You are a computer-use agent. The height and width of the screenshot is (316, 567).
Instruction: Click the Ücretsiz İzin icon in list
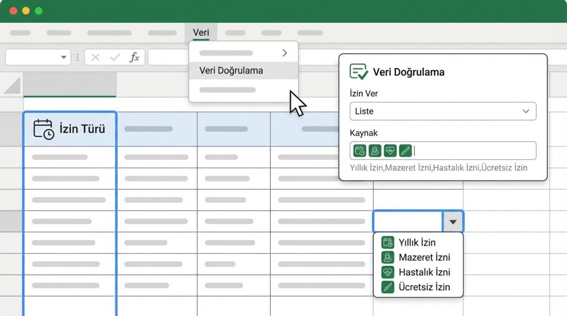[x=388, y=287]
